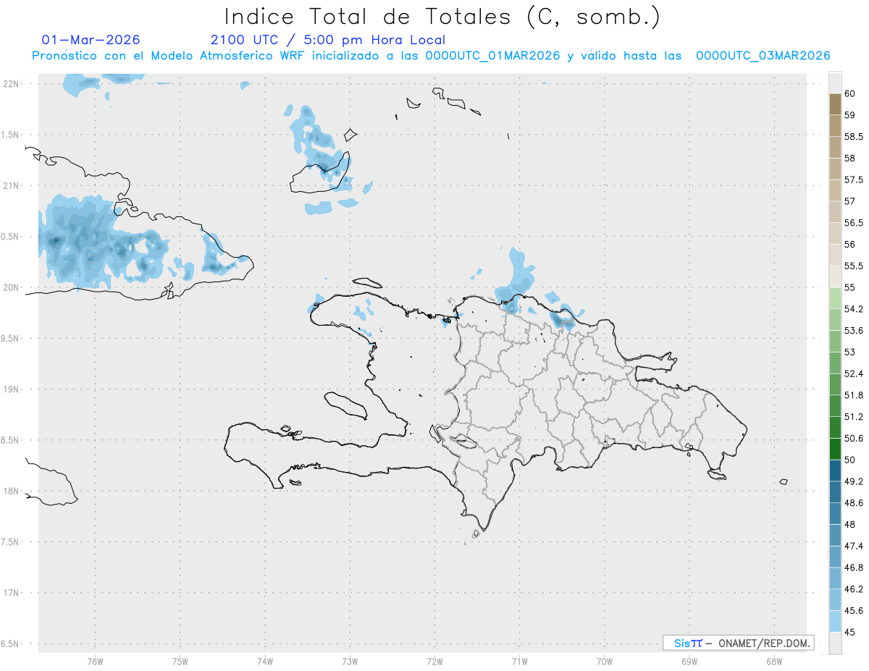This screenshot has width=869, height=671.
Task: Click latitude axis label '20N'
Action: pos(11,287)
